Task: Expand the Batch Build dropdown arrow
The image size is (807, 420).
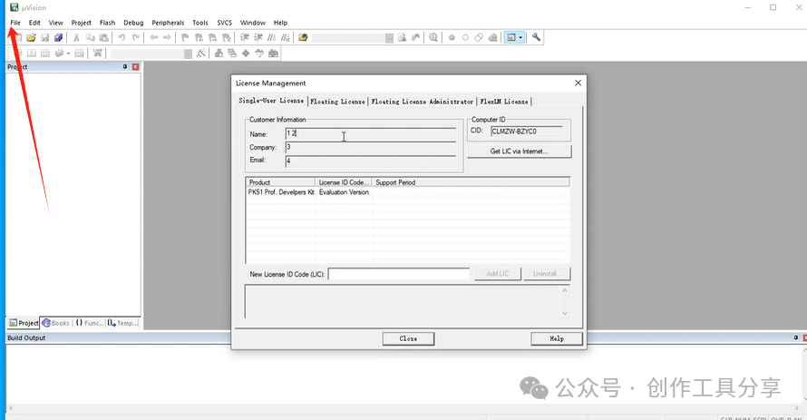Action: click(x=68, y=53)
